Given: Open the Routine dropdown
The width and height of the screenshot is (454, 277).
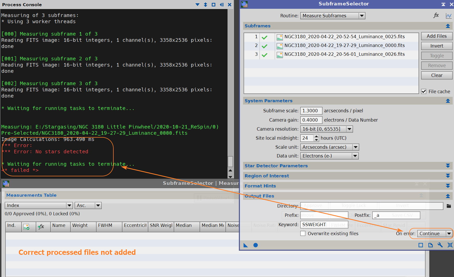Looking at the screenshot, I should tap(333, 16).
